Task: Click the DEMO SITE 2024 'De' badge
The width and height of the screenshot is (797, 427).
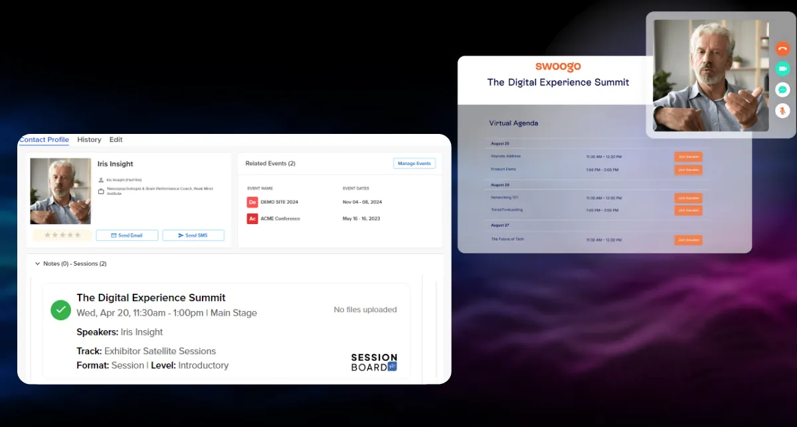Action: tap(252, 202)
